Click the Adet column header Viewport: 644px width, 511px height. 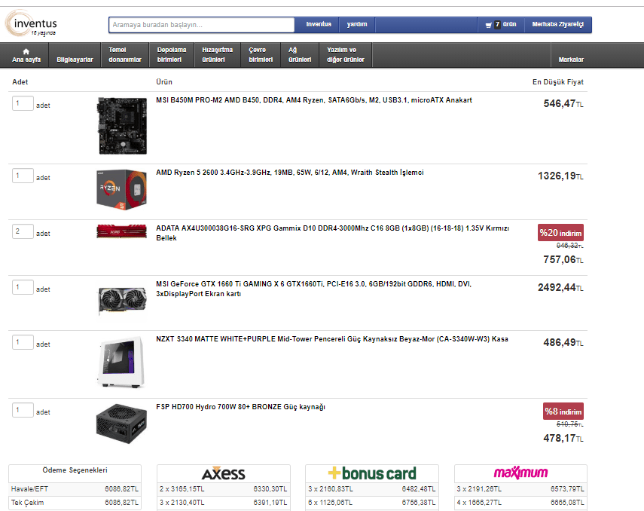click(x=20, y=82)
